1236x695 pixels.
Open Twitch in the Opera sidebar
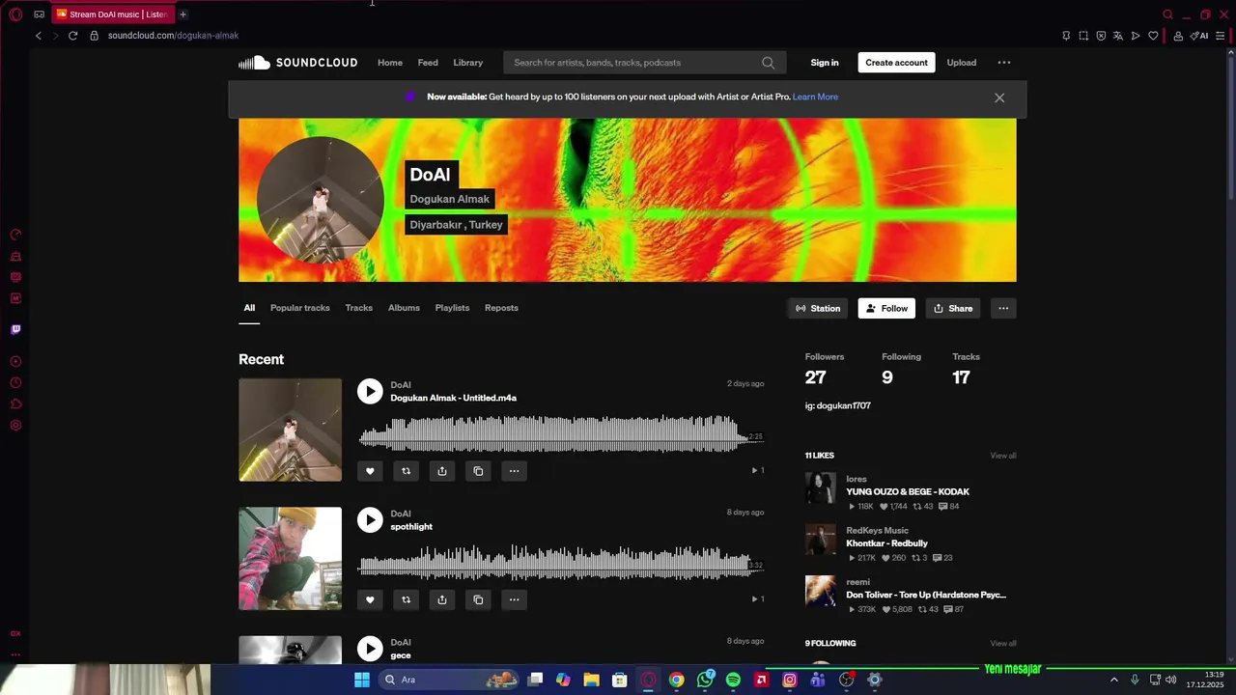tap(15, 329)
